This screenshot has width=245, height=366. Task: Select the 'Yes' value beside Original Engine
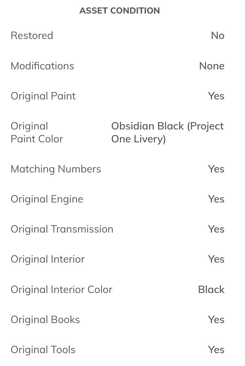pyautogui.click(x=216, y=199)
